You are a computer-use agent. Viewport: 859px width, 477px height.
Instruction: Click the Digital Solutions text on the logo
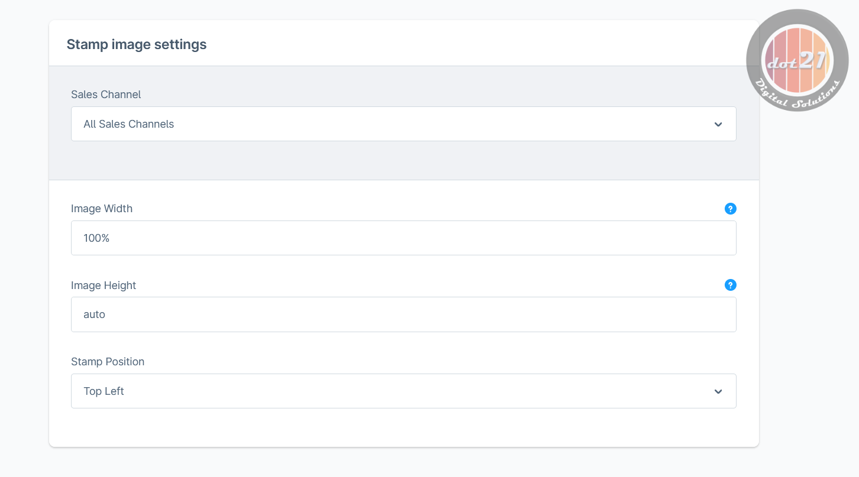pyautogui.click(x=798, y=95)
